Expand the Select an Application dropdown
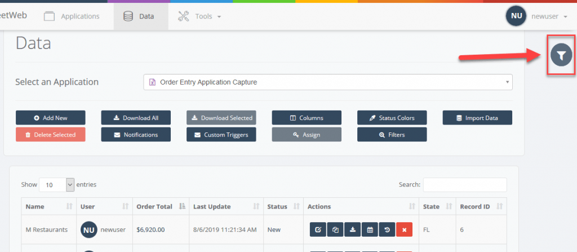This screenshot has width=577, height=252. click(x=328, y=82)
